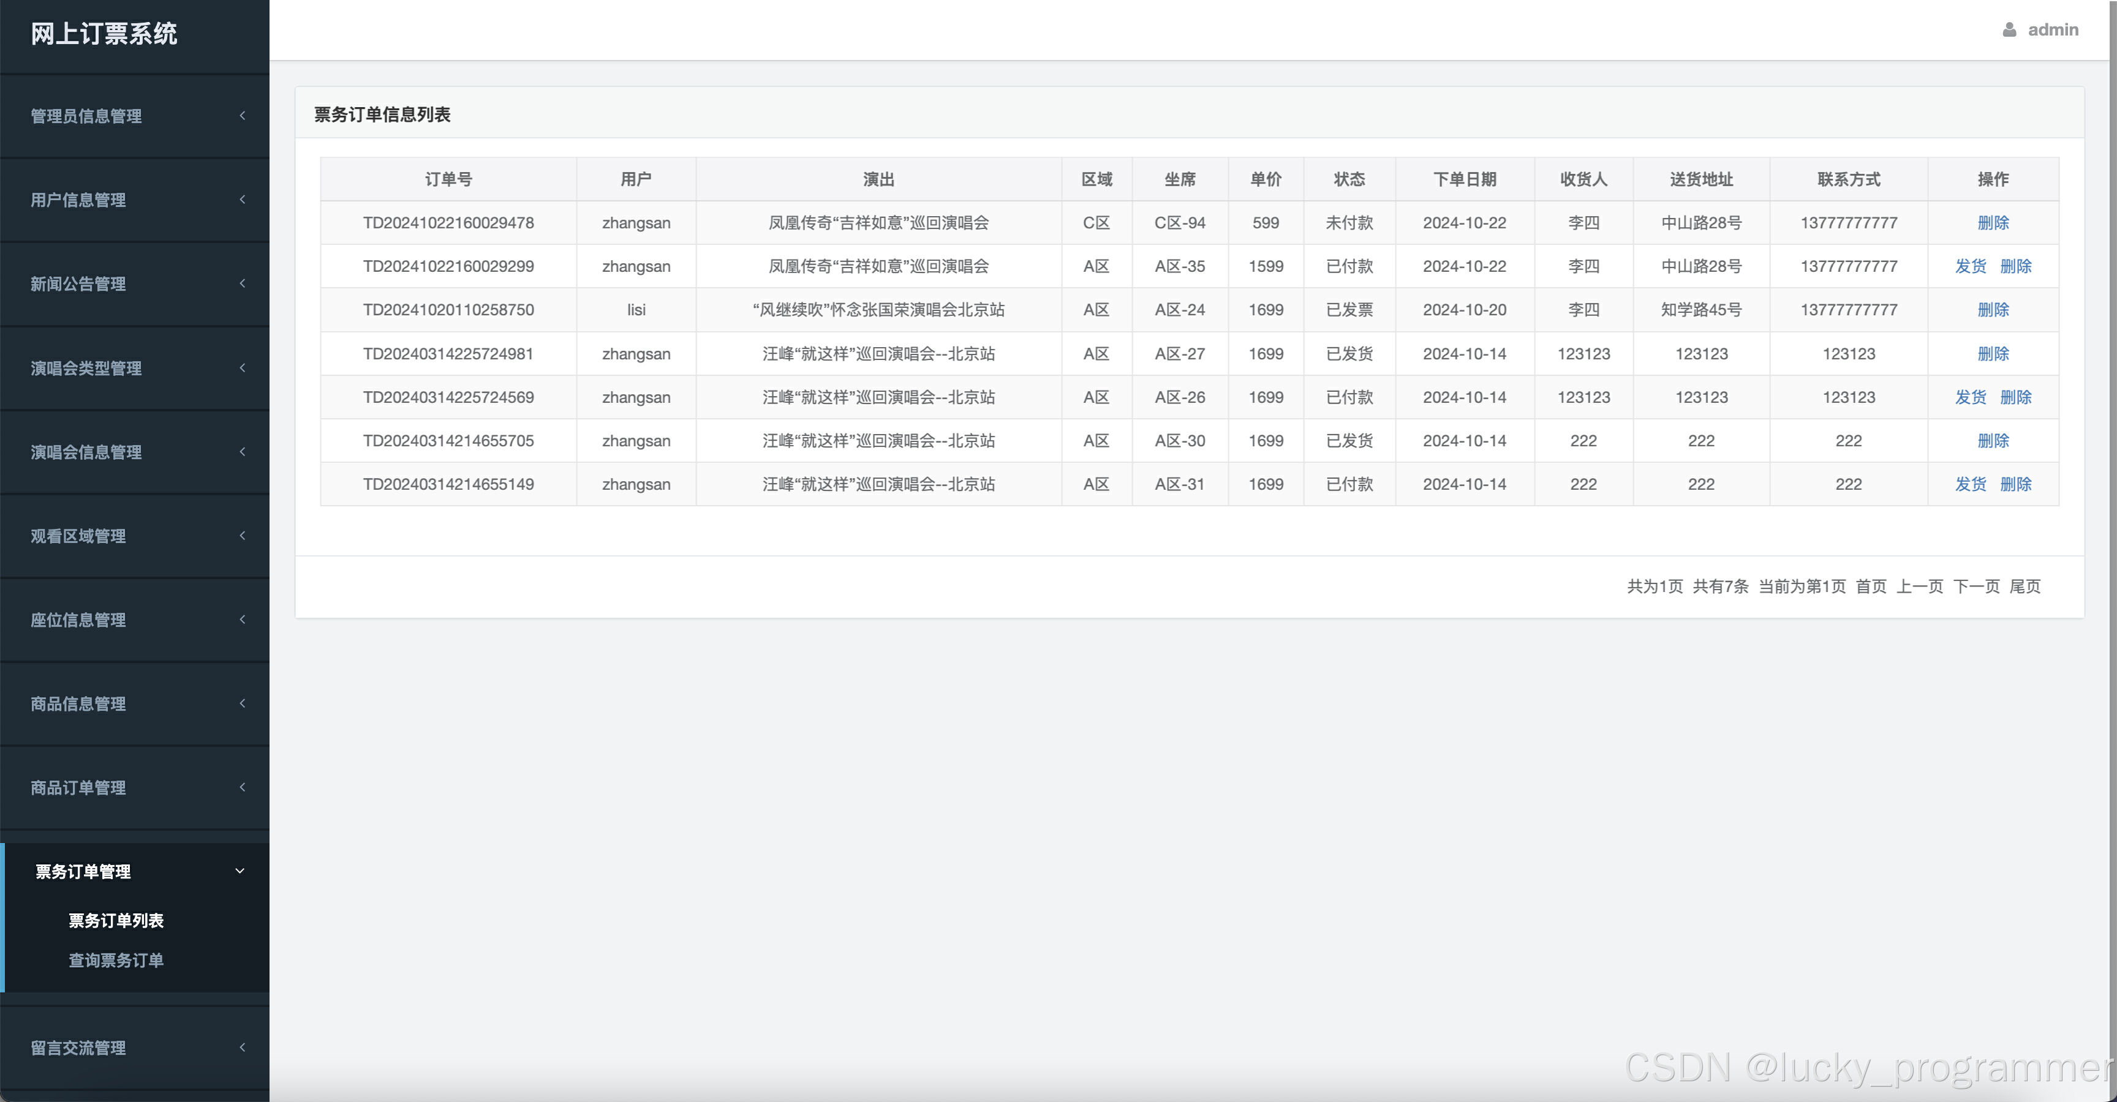Open 演唱会类型管理 sidebar menu

point(86,368)
